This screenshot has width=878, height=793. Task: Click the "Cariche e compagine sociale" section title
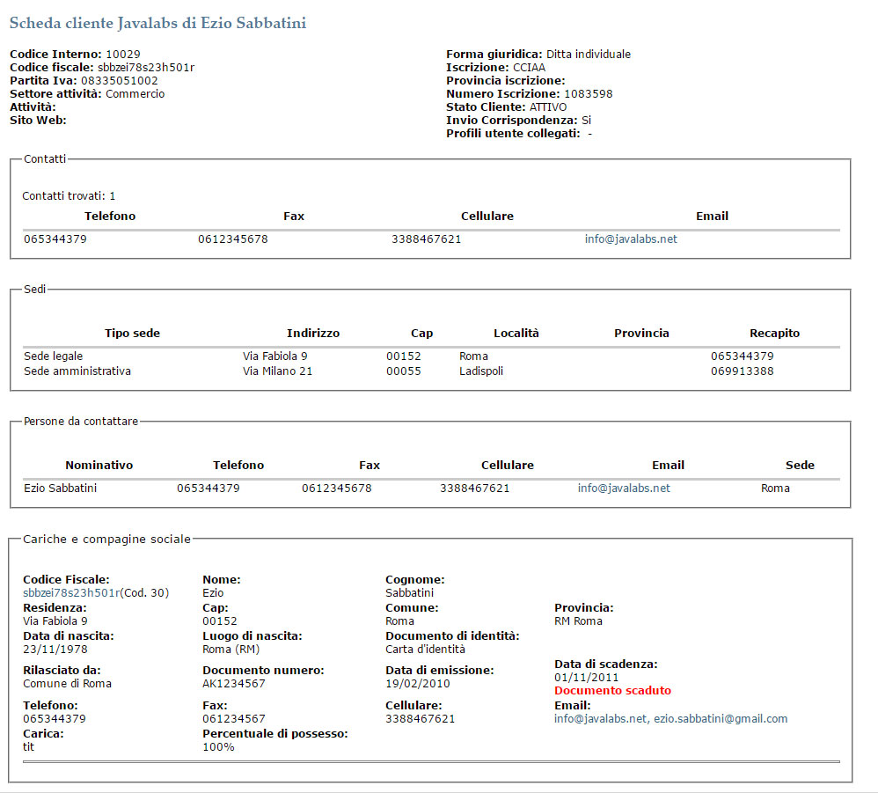pyautogui.click(x=106, y=540)
